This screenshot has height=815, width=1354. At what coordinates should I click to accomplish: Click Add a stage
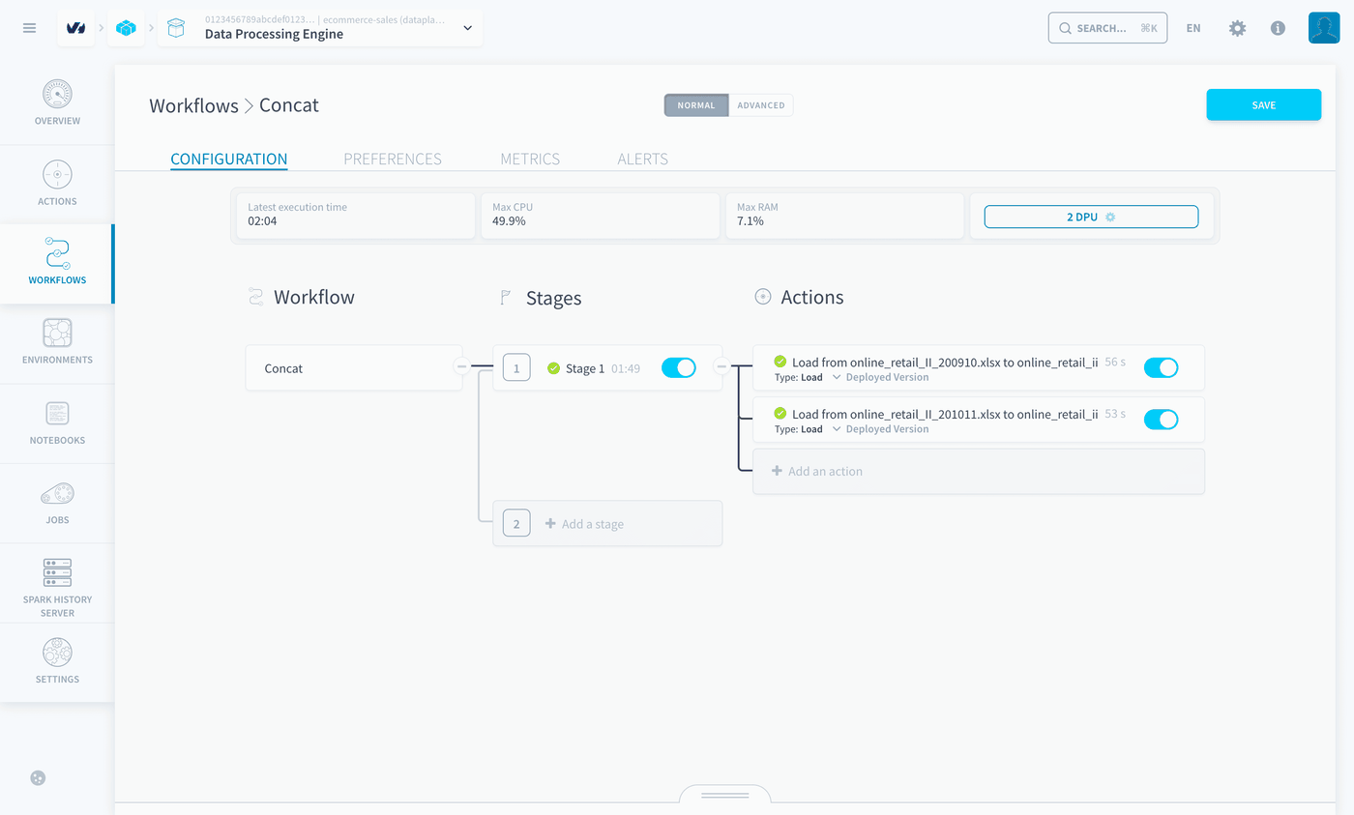[607, 524]
